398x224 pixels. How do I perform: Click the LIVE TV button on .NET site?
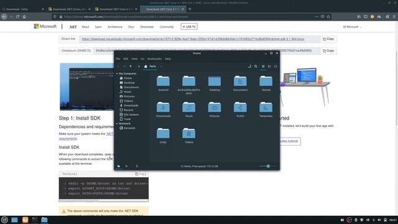click(x=189, y=27)
